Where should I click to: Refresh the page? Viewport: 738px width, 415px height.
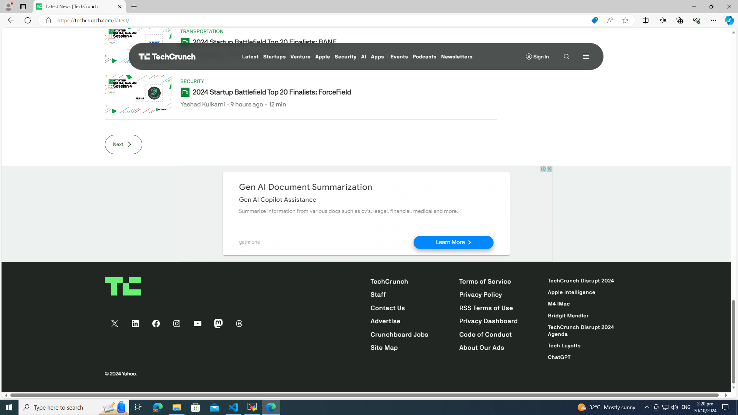(28, 20)
